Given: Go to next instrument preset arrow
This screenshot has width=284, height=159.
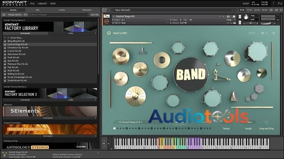Looking at the screenshot, I should [x=223, y=17].
